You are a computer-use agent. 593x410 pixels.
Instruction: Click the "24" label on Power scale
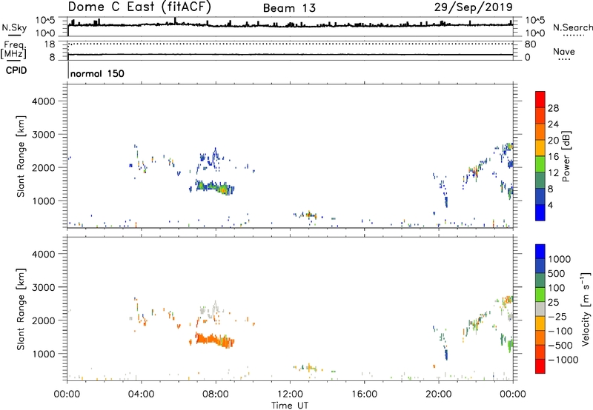pos(553,124)
